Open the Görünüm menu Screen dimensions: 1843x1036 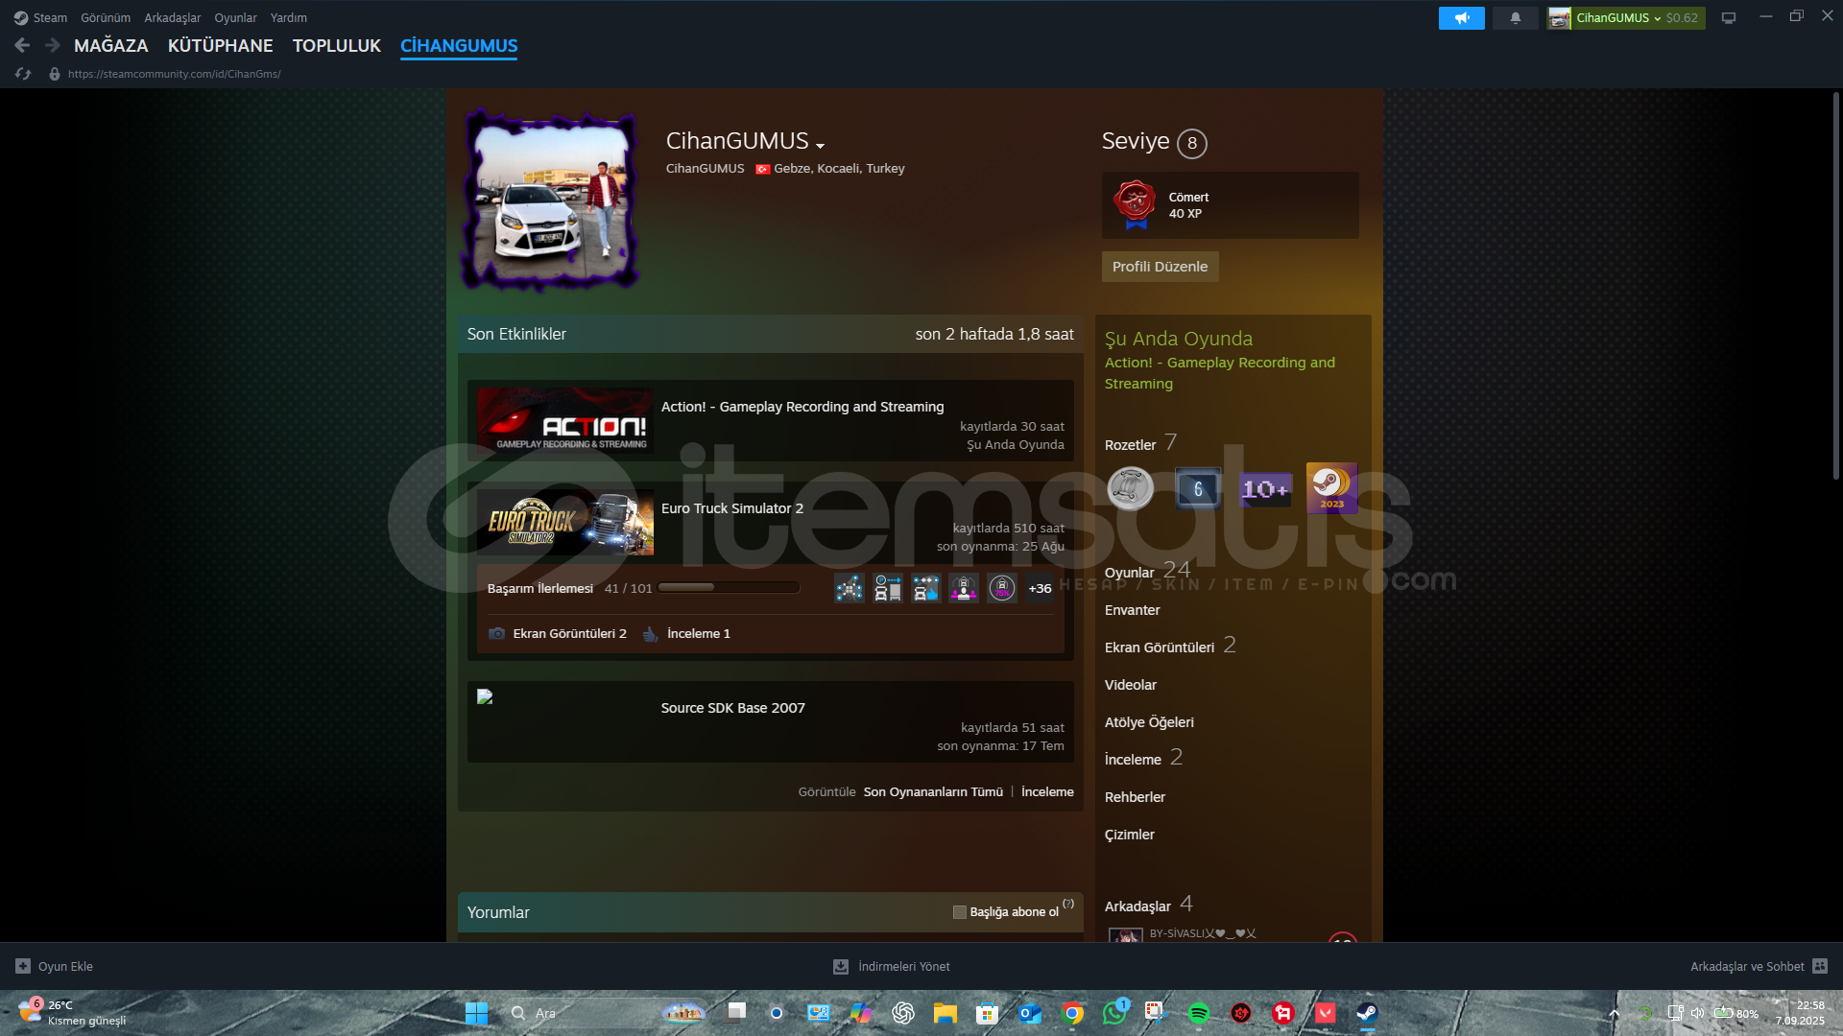pyautogui.click(x=106, y=17)
